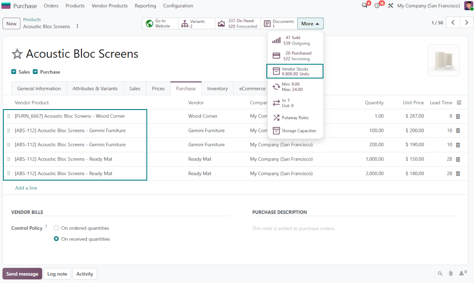Screen dimensions: 474x283
Task: Open 20 Purchased entry in More menu
Action: pos(295,56)
